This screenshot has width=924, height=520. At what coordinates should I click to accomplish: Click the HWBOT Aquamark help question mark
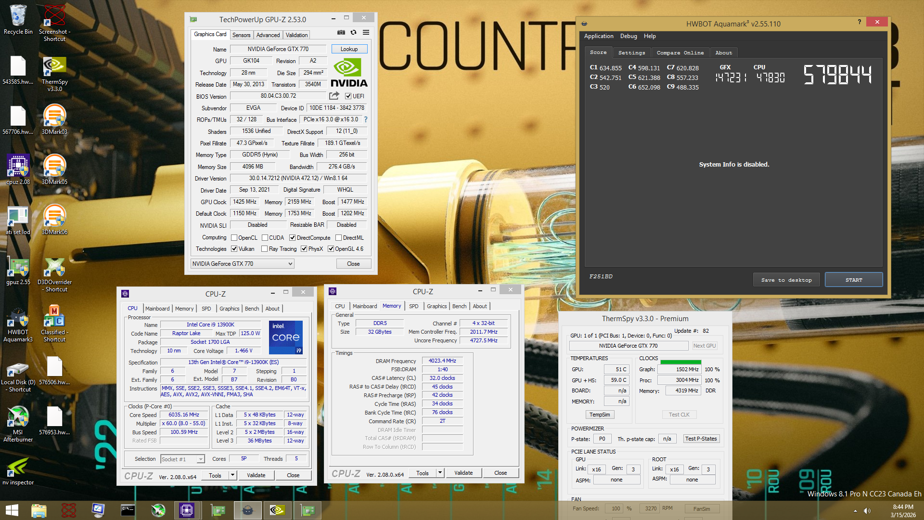tap(860, 22)
